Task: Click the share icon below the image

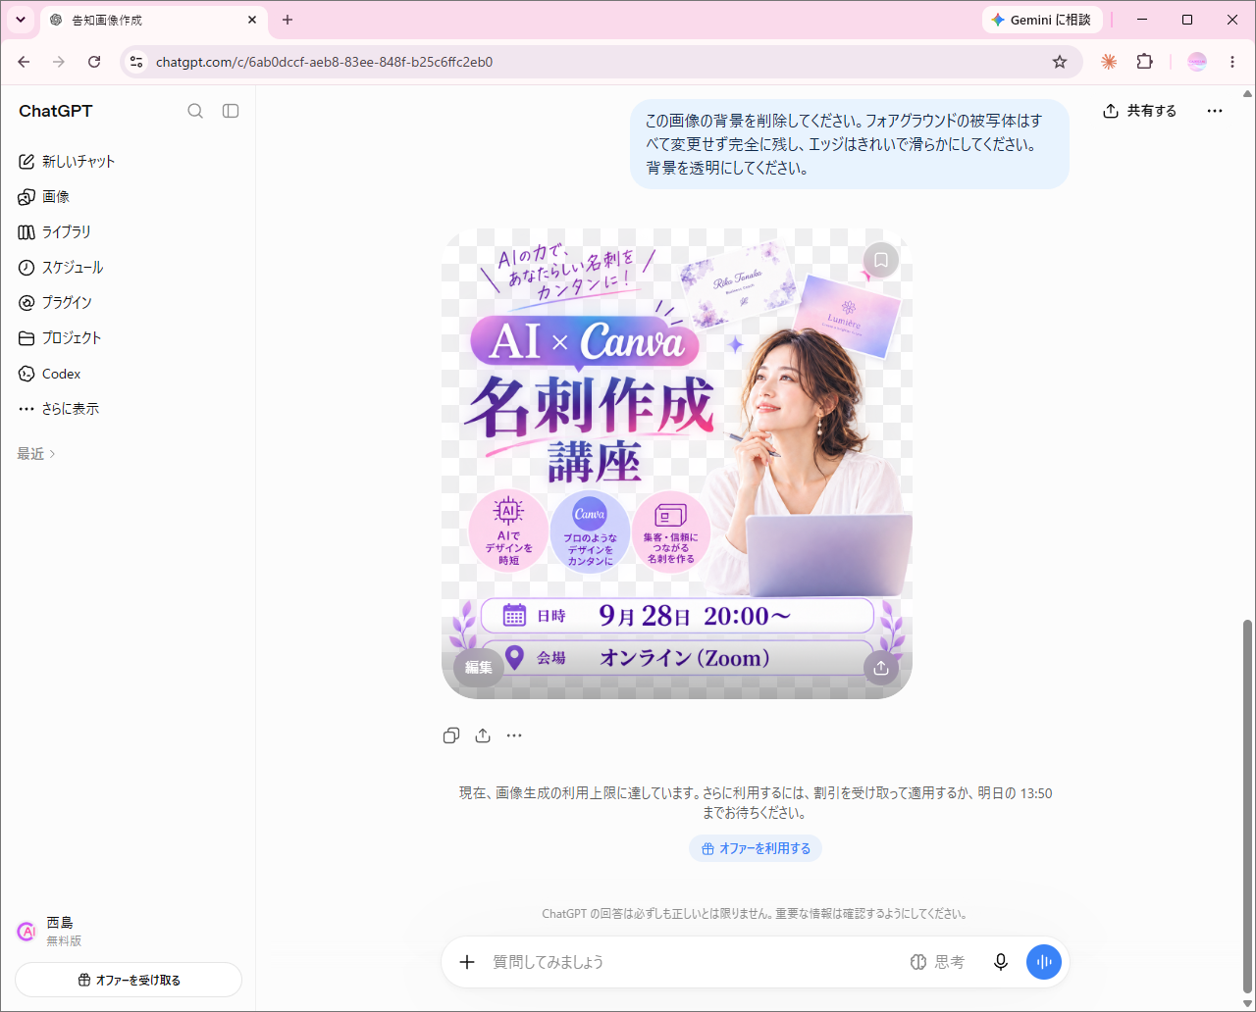Action: 483,735
